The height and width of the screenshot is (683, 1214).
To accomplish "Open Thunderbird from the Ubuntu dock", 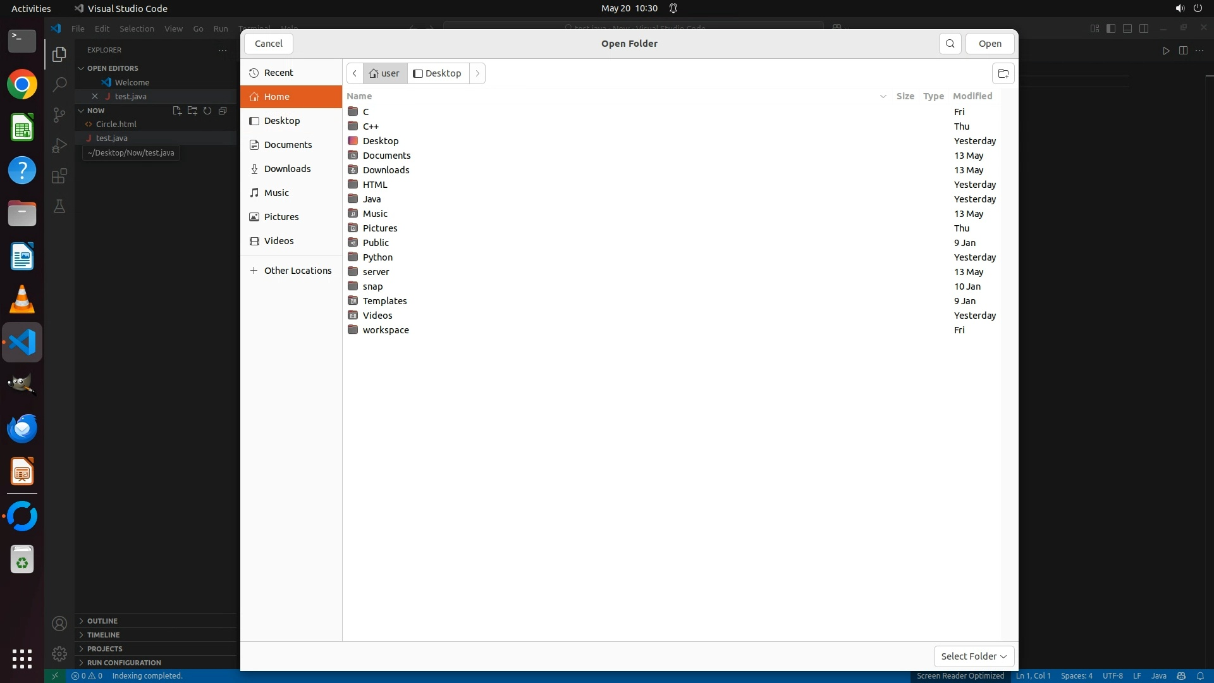I will pos(22,429).
